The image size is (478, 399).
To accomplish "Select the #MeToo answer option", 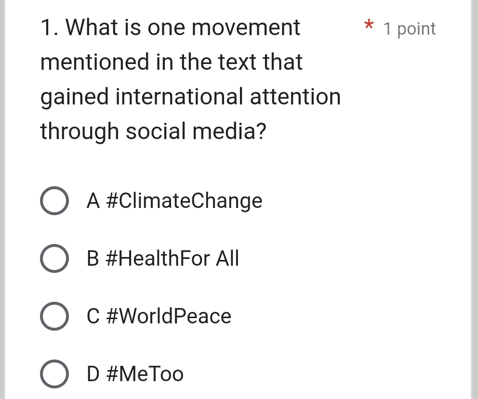I will point(54,374).
